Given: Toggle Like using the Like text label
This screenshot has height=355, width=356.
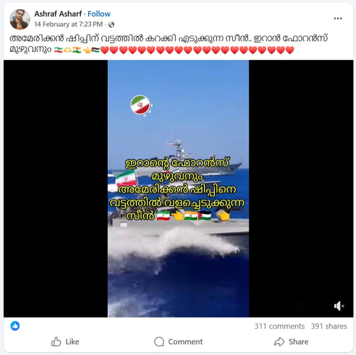Looking at the screenshot, I should 72,341.
